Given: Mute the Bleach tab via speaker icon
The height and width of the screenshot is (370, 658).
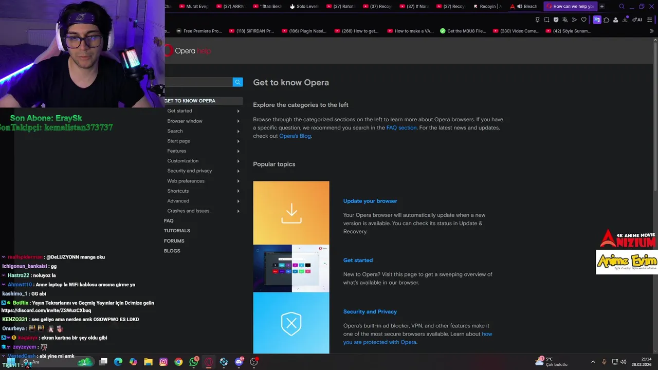Looking at the screenshot, I should (x=520, y=7).
